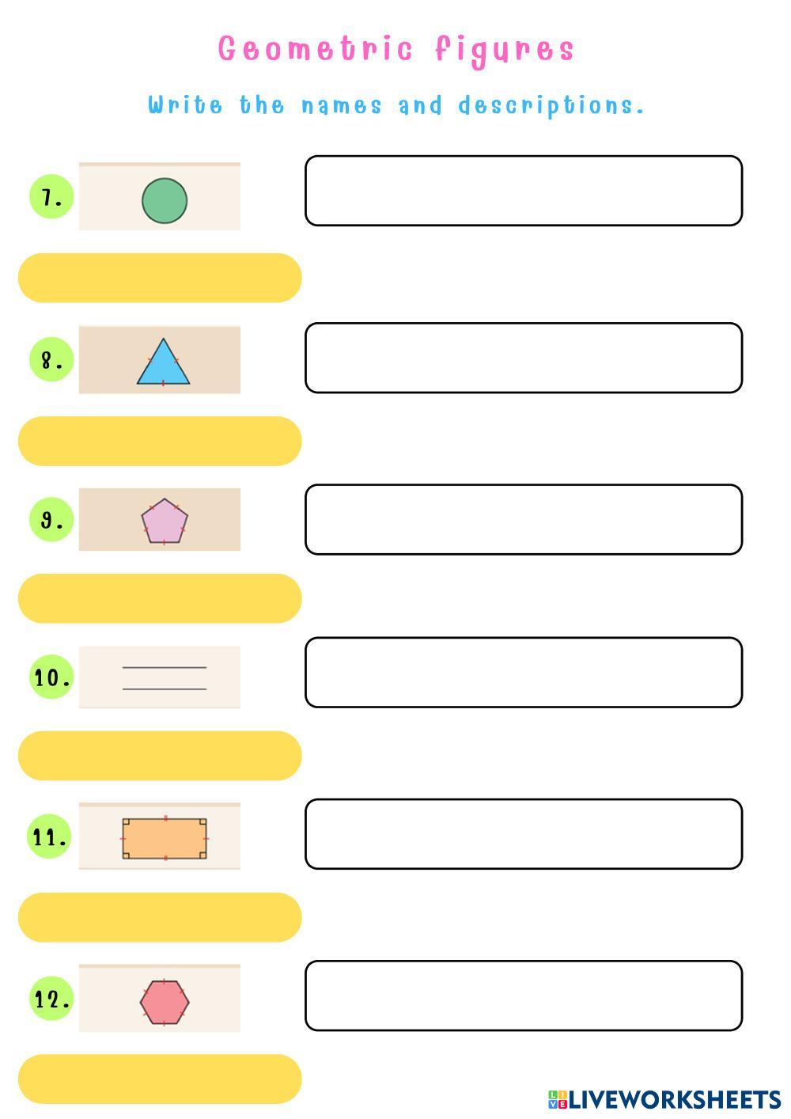Select the description box for item 9

523,519
